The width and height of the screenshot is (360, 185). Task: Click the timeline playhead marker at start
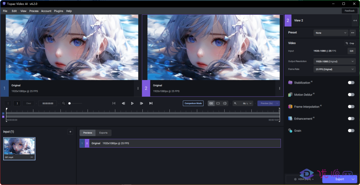coord(7,109)
